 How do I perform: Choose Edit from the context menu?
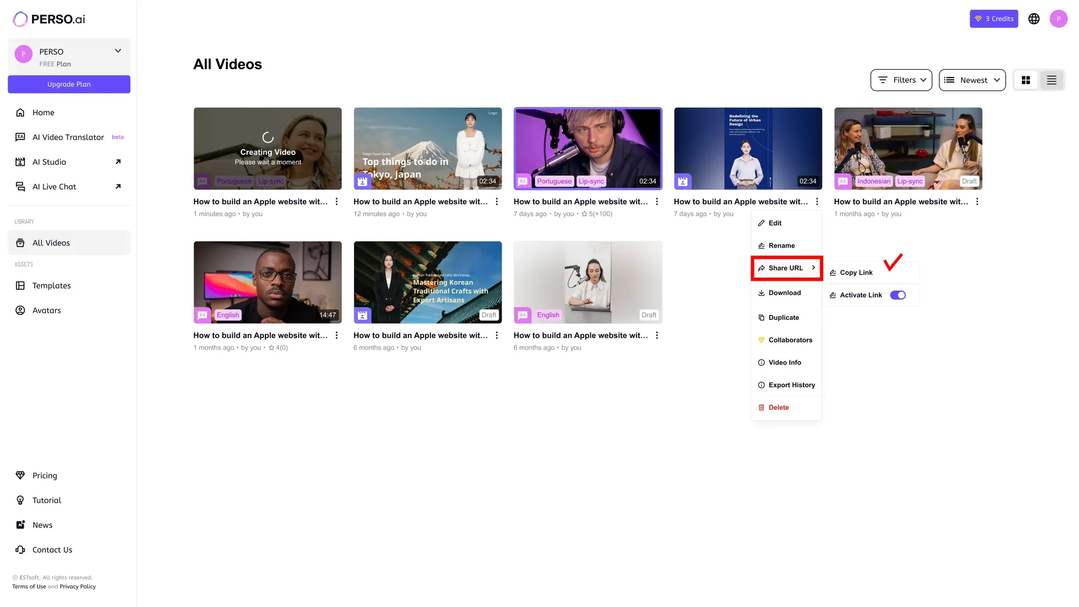pos(786,223)
